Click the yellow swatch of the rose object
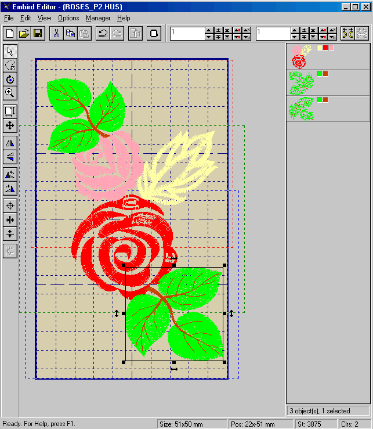 coord(320,48)
